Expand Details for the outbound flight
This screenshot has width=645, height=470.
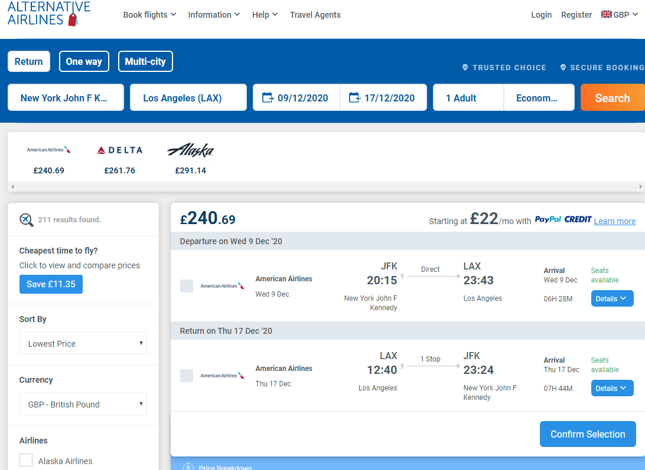point(612,298)
